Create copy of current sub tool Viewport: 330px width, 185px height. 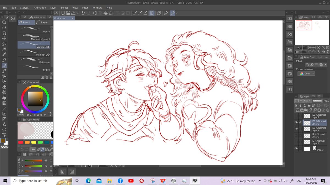(47, 78)
